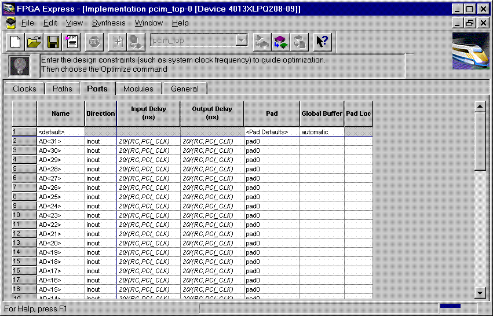The height and width of the screenshot is (316, 493).
Task: Minimize the inner document window
Action: tap(458, 23)
